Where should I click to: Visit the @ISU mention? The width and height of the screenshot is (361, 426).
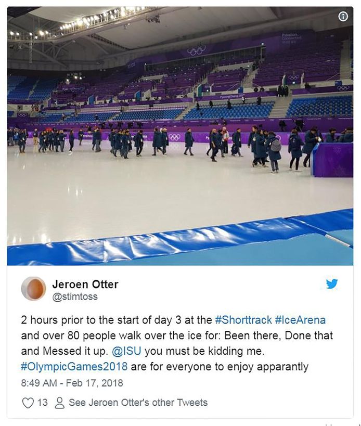tap(126, 351)
